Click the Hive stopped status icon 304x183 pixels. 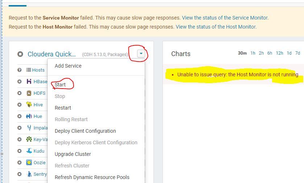coord(19,105)
